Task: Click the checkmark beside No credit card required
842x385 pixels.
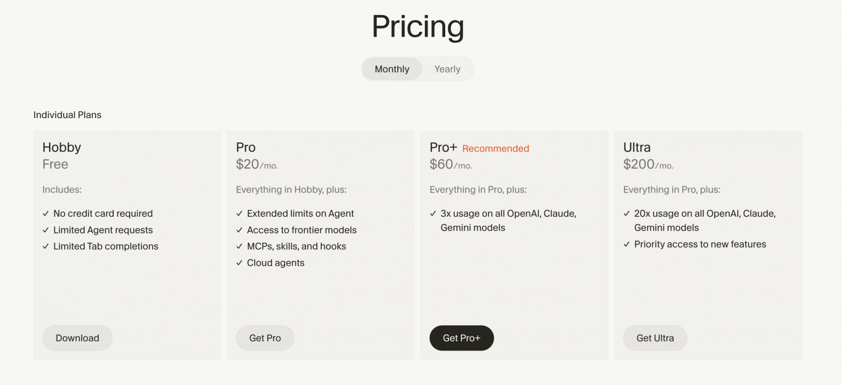Action: 46,214
